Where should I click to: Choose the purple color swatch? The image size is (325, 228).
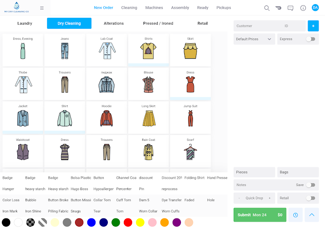pos(176,223)
